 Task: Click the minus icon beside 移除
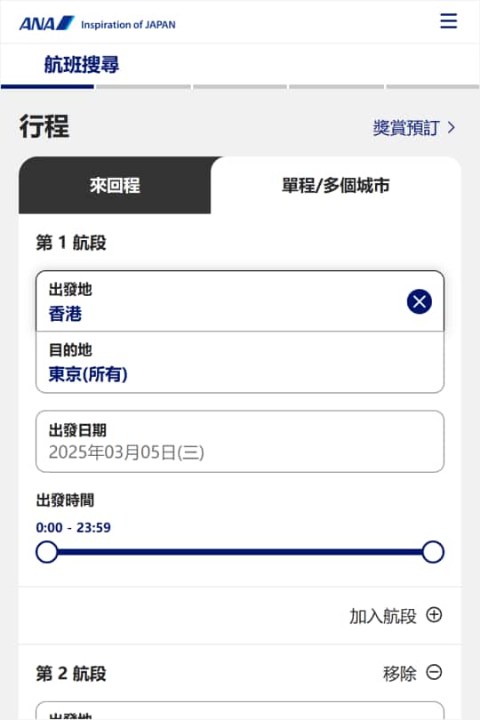click(x=434, y=672)
